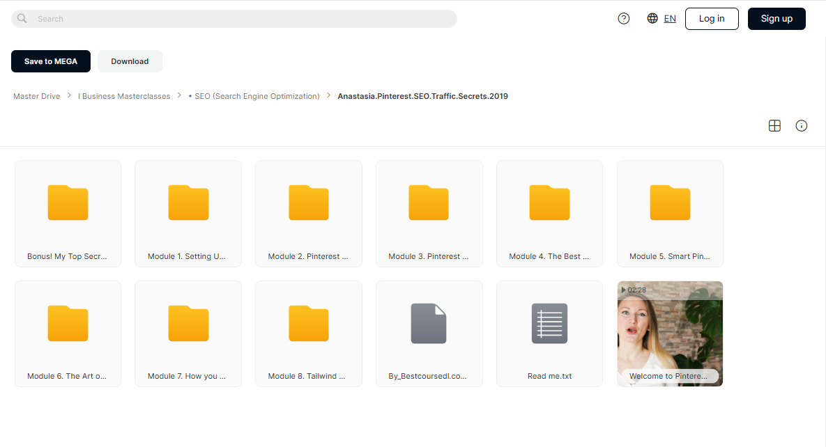Click the 02:28 video duration badge

634,290
